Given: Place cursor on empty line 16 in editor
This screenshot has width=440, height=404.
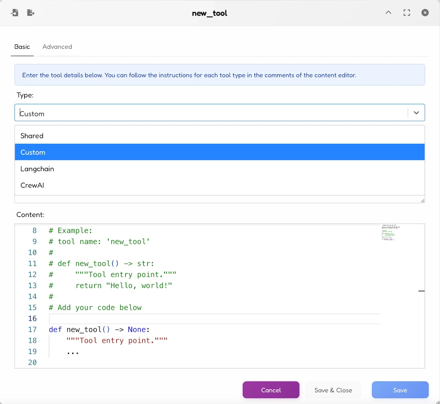Looking at the screenshot, I should point(214,319).
